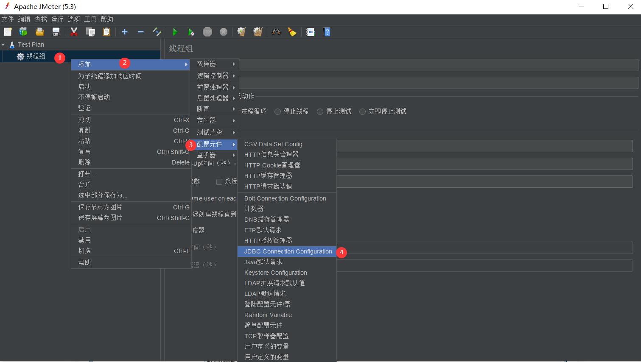
Task: Select the Test Plan tree row
Action: click(x=81, y=45)
